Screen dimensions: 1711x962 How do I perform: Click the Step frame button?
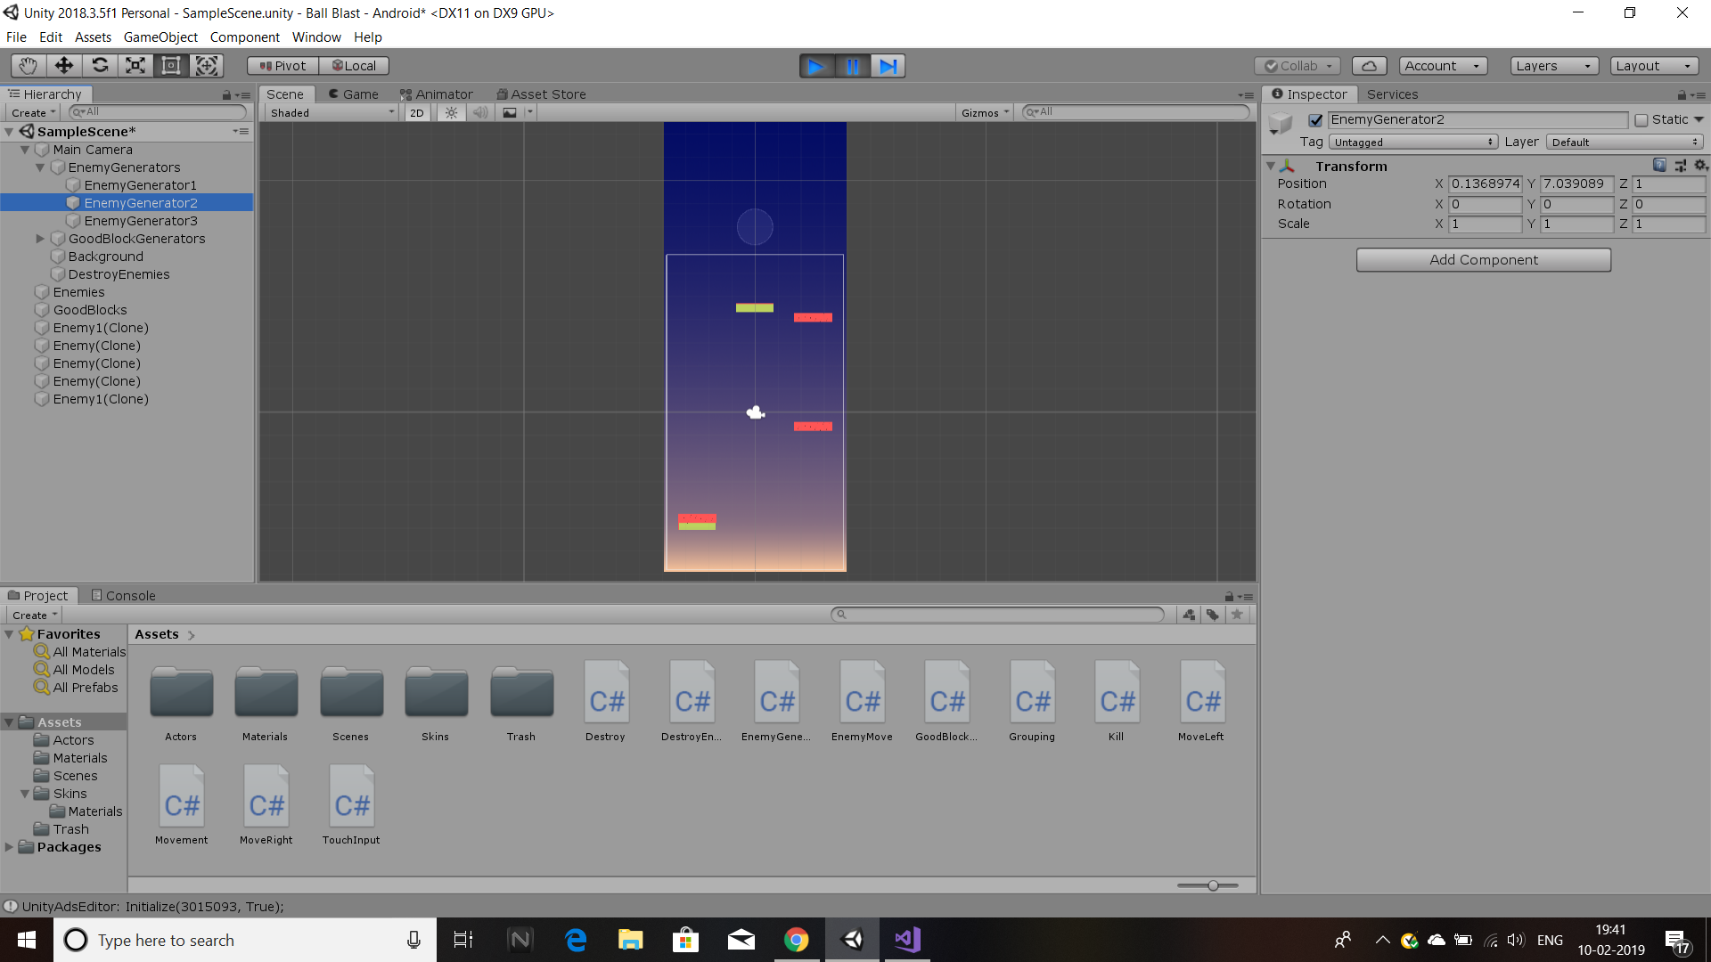[x=888, y=66]
